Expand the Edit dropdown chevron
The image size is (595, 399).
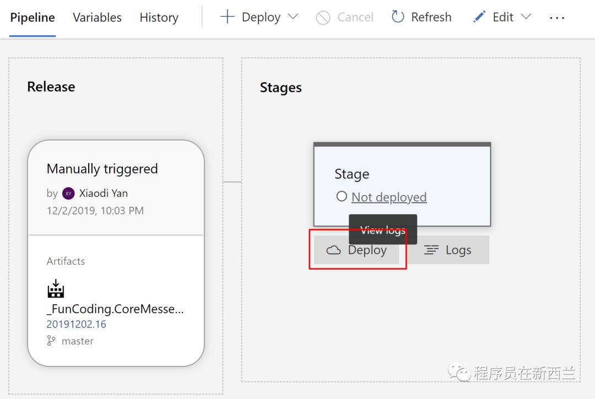click(x=526, y=17)
